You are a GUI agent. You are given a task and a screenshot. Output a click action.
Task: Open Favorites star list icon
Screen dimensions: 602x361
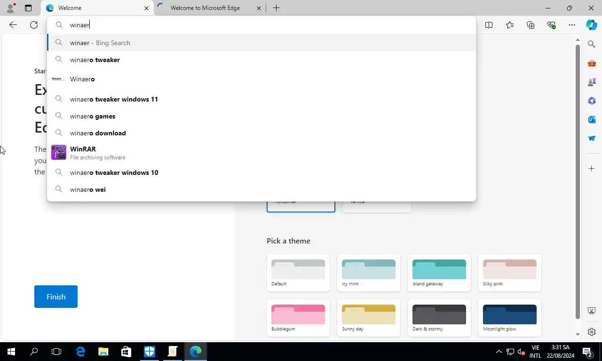click(x=510, y=25)
